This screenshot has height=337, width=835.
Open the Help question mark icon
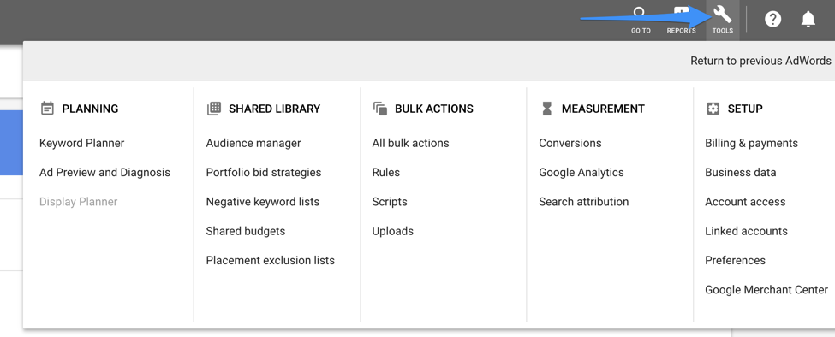[x=772, y=20]
